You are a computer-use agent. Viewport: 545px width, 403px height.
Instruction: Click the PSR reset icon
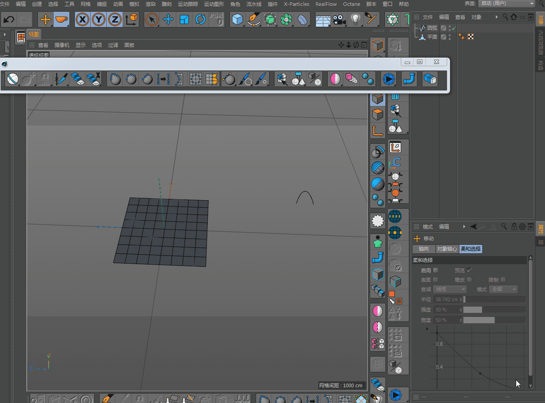point(217,19)
